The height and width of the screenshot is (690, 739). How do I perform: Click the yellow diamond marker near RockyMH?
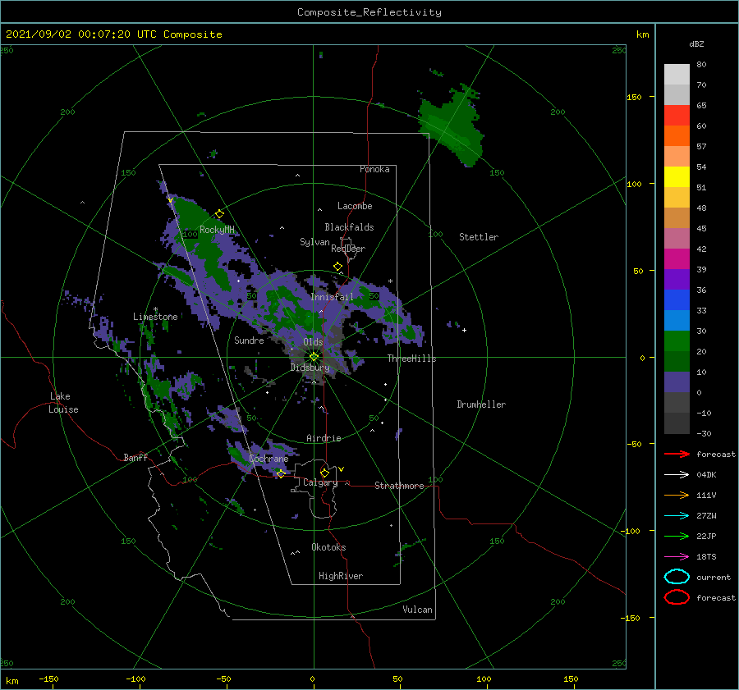coord(219,214)
